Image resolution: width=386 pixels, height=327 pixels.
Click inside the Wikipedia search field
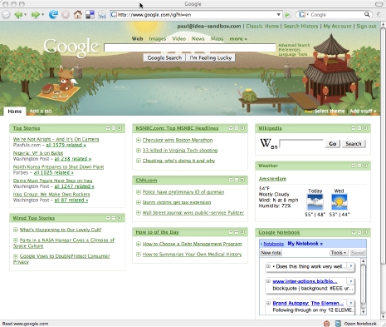(x=301, y=143)
